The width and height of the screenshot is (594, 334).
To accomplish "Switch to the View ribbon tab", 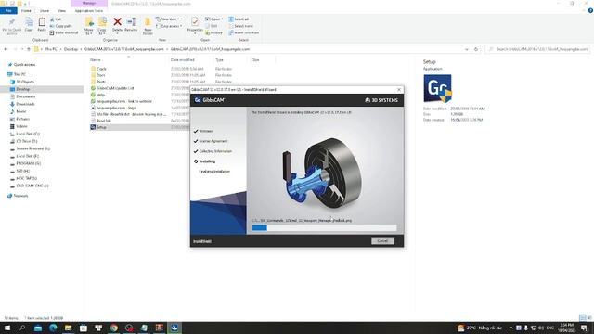I will pyautogui.click(x=61, y=11).
